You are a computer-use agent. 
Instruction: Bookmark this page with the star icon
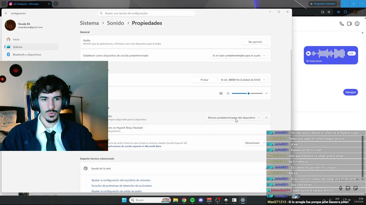point(329,12)
